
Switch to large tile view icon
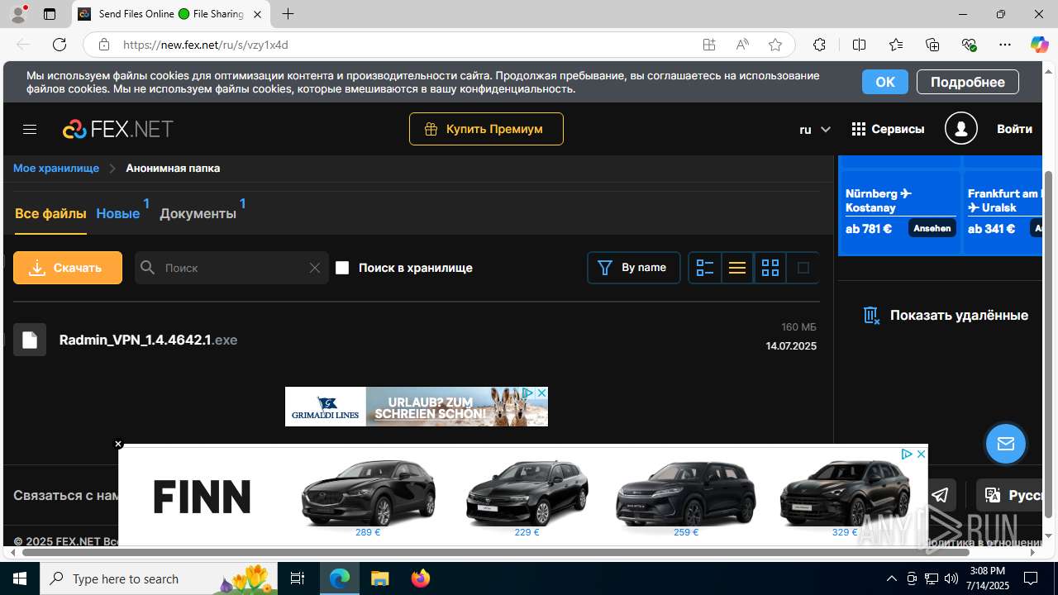click(803, 268)
